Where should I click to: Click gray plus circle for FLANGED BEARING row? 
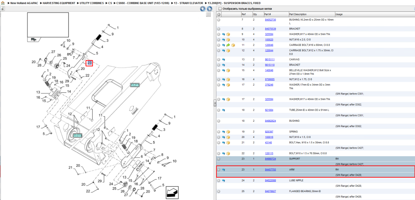[219, 191]
